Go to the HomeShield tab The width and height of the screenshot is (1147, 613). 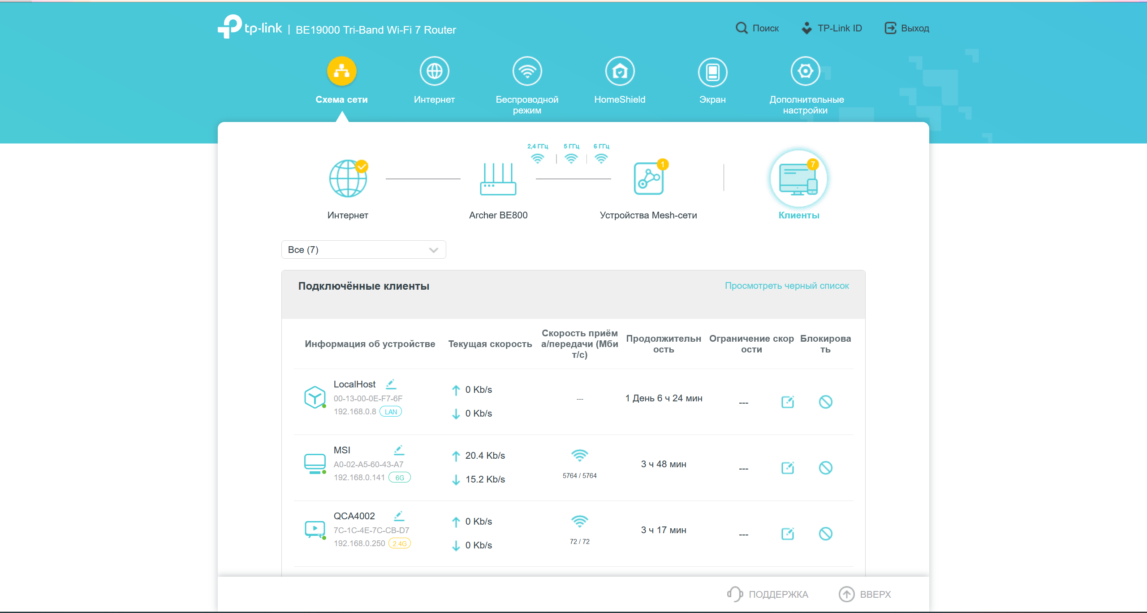point(620,81)
